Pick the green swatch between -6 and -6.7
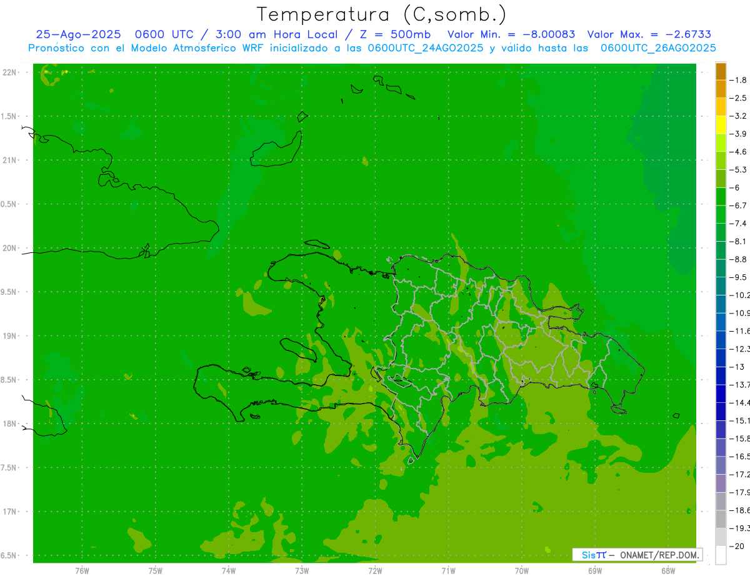This screenshot has height=579, width=750. click(x=721, y=197)
